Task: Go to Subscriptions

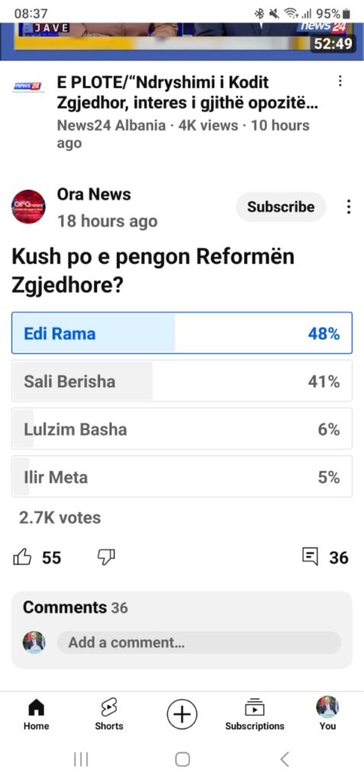Action: [x=254, y=714]
